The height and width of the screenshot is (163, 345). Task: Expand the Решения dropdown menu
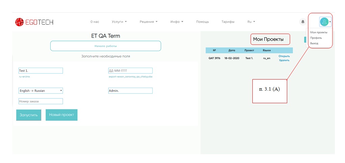point(149,22)
